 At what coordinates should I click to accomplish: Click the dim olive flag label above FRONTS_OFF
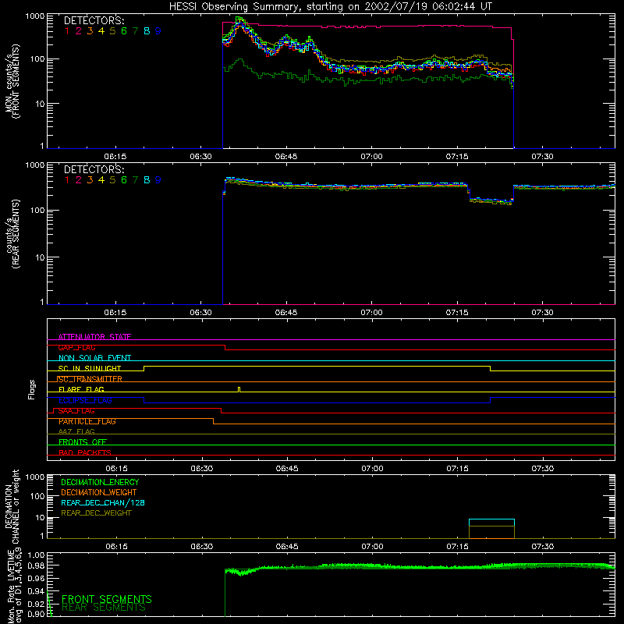[x=76, y=431]
